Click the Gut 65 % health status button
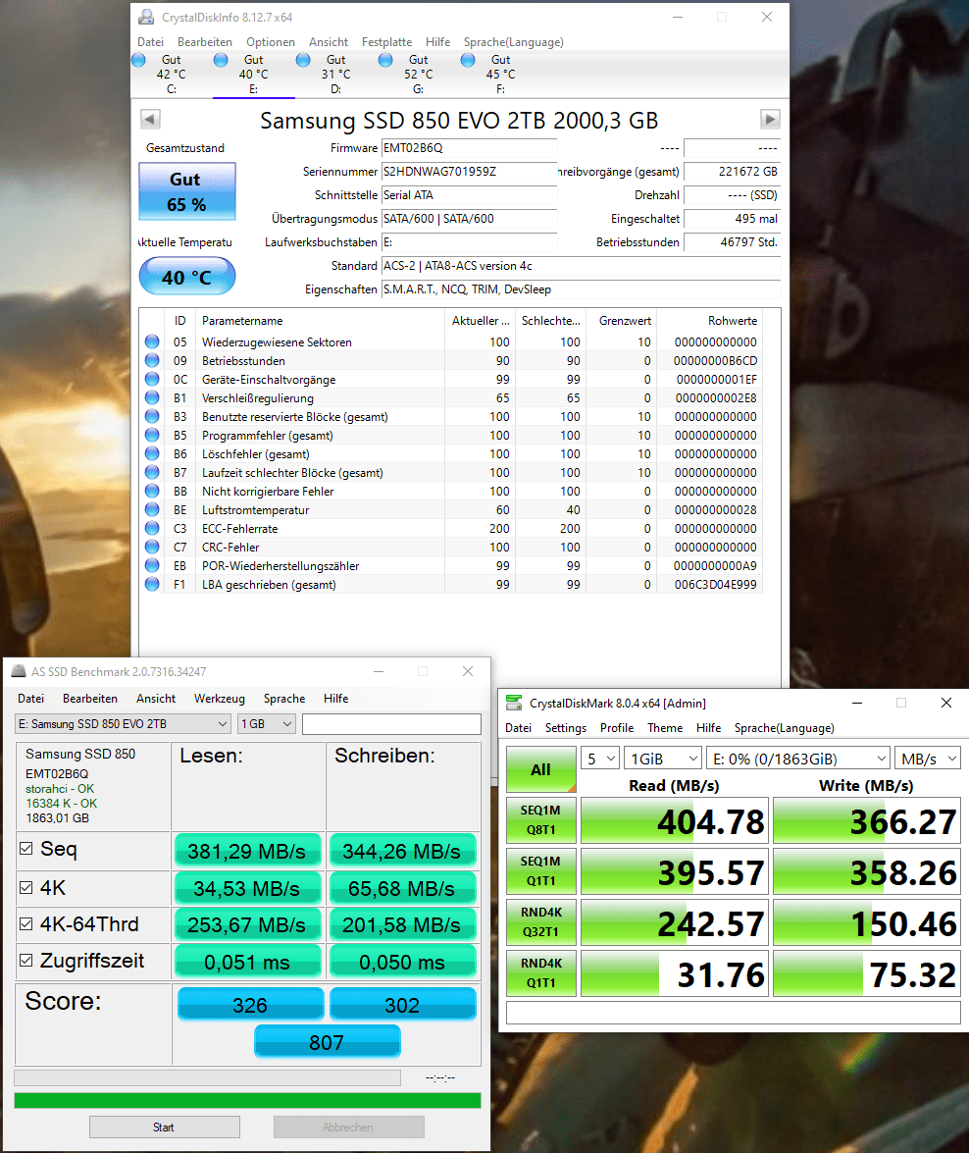The height and width of the screenshot is (1153, 969). point(187,191)
